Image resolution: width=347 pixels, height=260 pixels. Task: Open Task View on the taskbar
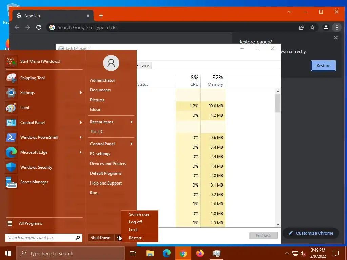(x=133, y=253)
